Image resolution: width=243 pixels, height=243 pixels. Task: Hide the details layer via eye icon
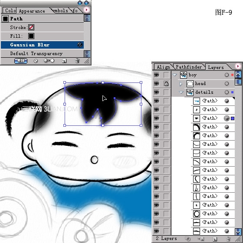[157, 92]
